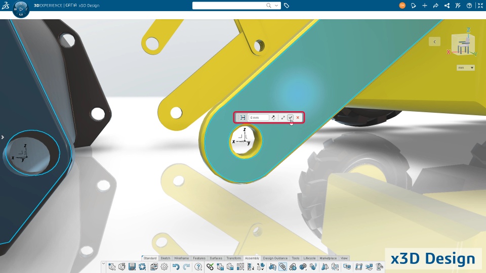This screenshot has width=486, height=273.
Task: Click the Save floppy disk icon
Action: (132, 267)
